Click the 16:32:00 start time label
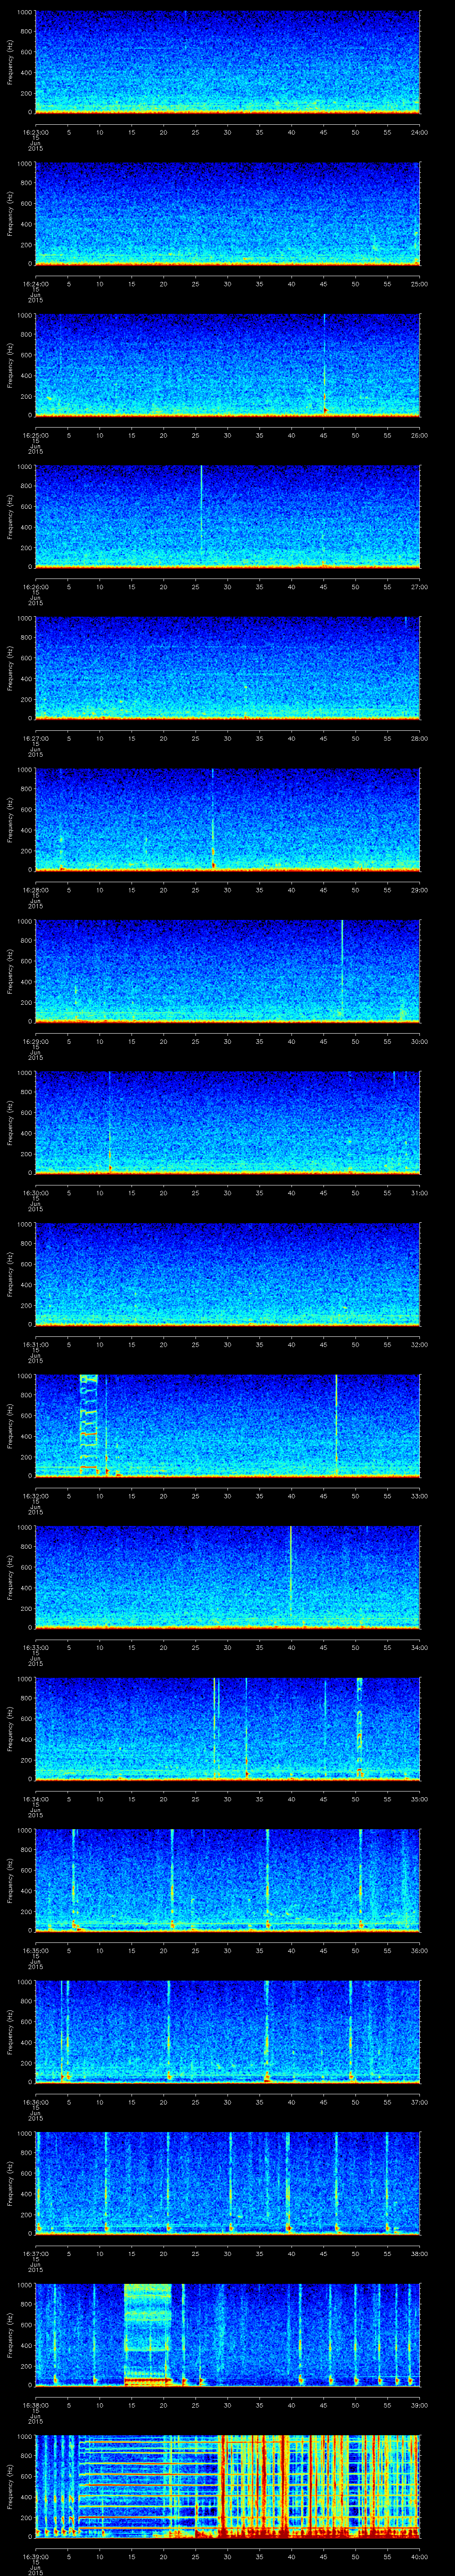The width and height of the screenshot is (455, 2576). pos(35,1496)
